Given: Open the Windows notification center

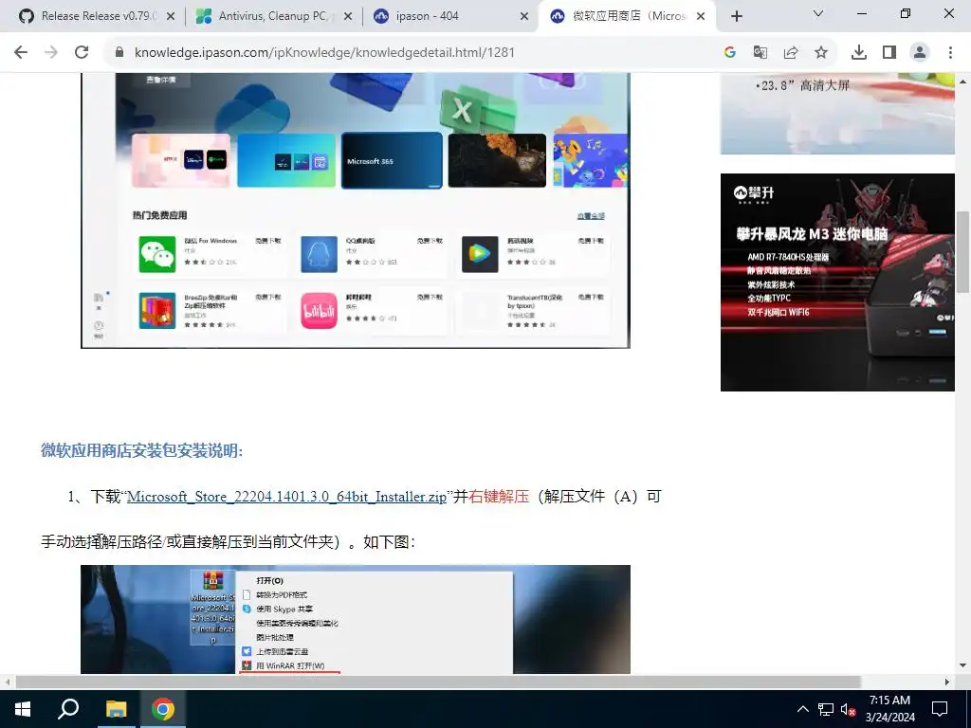Looking at the screenshot, I should (x=940, y=709).
